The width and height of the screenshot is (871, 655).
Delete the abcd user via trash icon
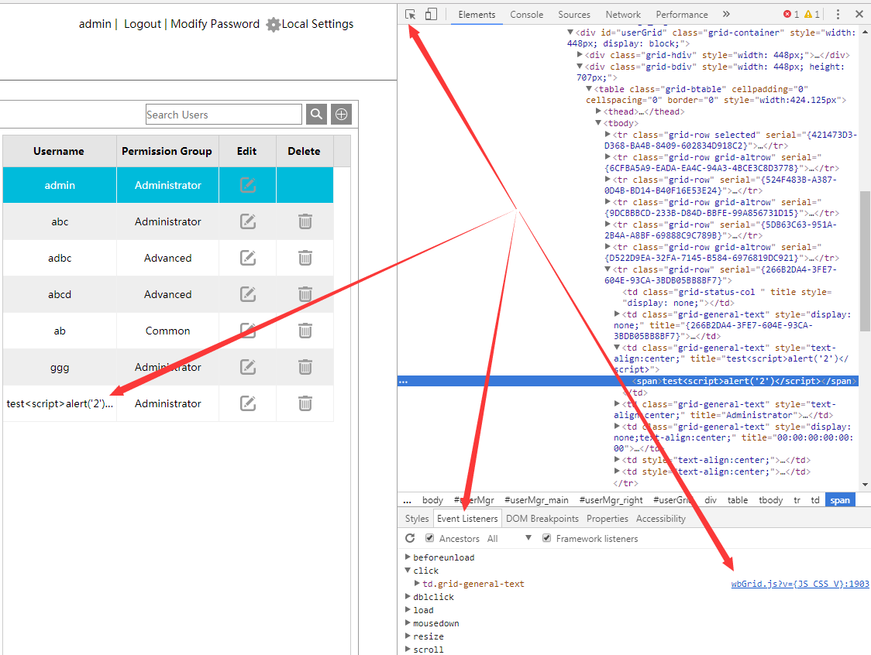pos(305,294)
